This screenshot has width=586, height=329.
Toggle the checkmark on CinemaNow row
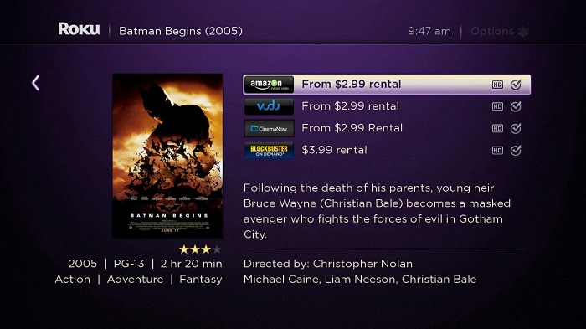pos(516,128)
